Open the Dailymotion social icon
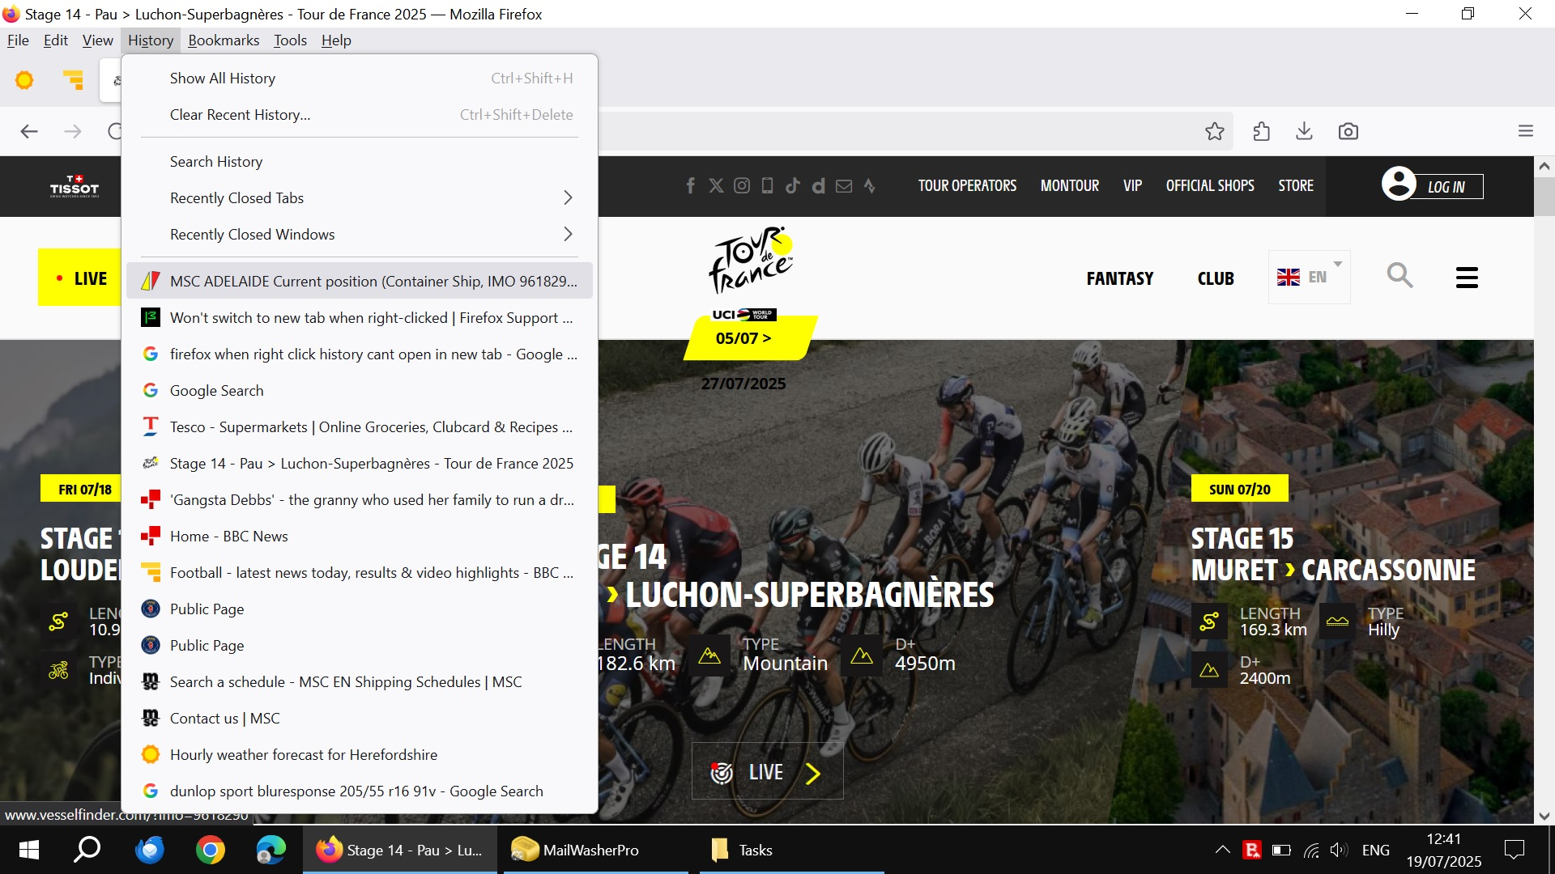Image resolution: width=1555 pixels, height=874 pixels. [x=819, y=186]
